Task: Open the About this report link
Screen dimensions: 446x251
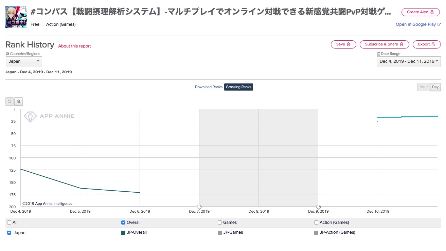Action: point(75,46)
